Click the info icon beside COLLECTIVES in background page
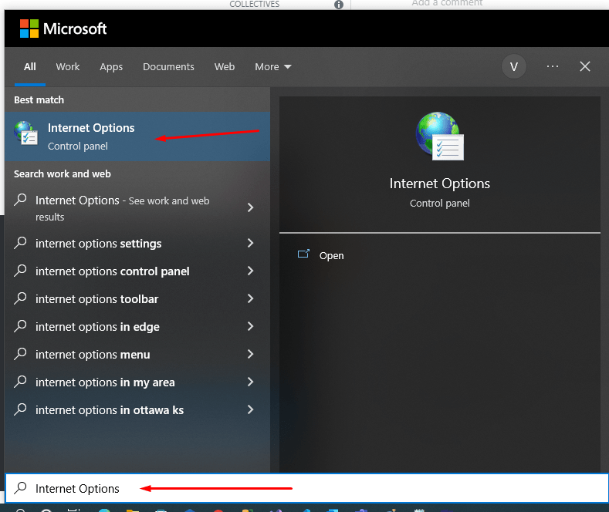609x512 pixels. [x=339, y=5]
